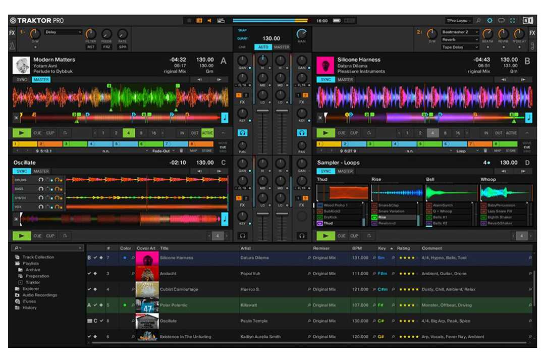This screenshot has width=545, height=362.
Task: Click the keylock note icon on Deck B
Action: (528, 118)
